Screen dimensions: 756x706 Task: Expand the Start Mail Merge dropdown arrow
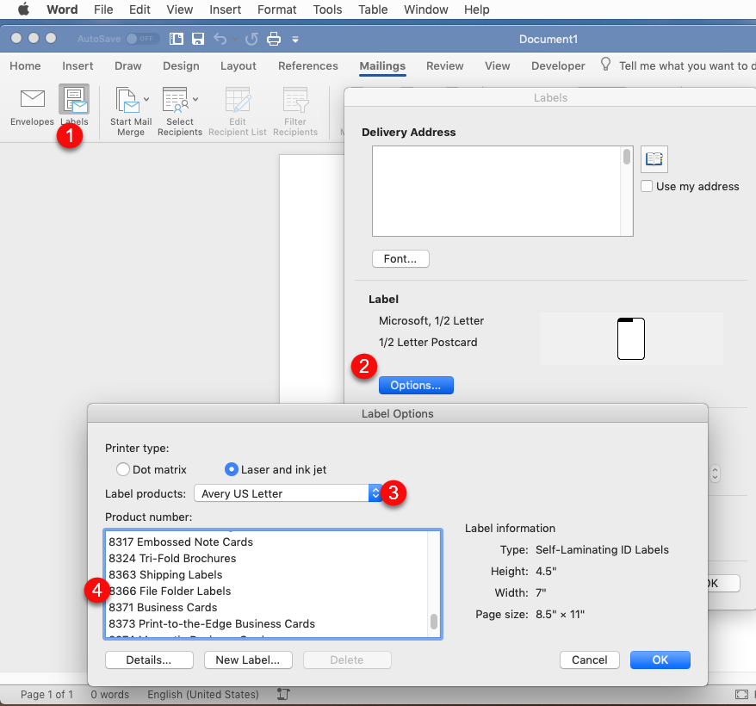pyautogui.click(x=146, y=99)
